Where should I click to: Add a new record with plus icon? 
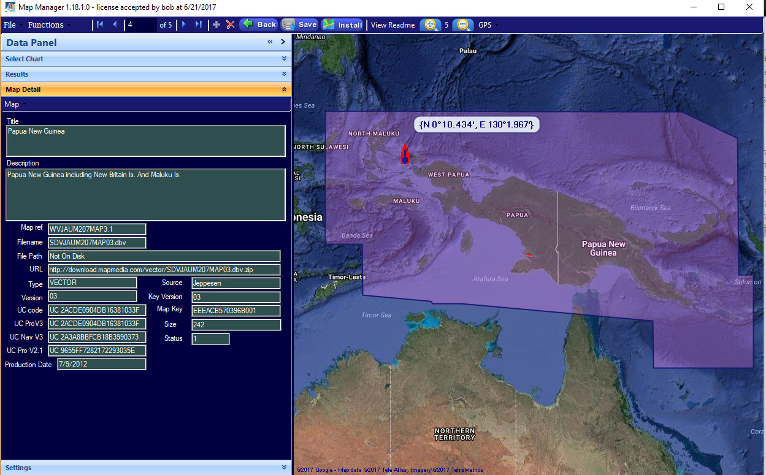click(216, 25)
